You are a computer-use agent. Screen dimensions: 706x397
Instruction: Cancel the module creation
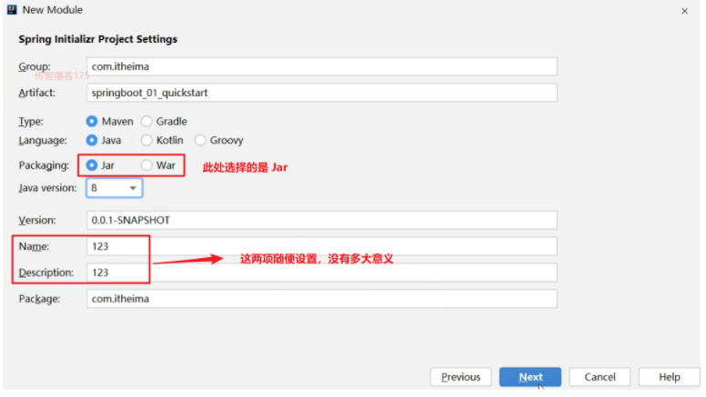[600, 377]
